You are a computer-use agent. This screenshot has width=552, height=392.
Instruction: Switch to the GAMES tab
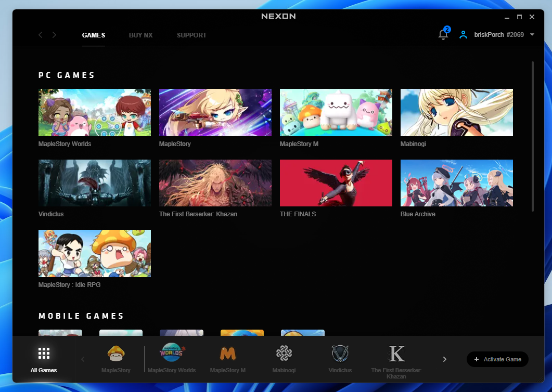coord(94,35)
